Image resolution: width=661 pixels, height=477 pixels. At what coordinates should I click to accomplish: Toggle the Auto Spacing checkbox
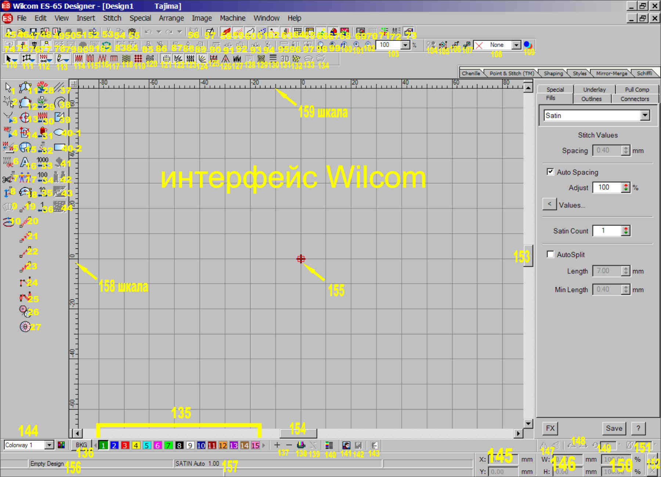tap(550, 172)
